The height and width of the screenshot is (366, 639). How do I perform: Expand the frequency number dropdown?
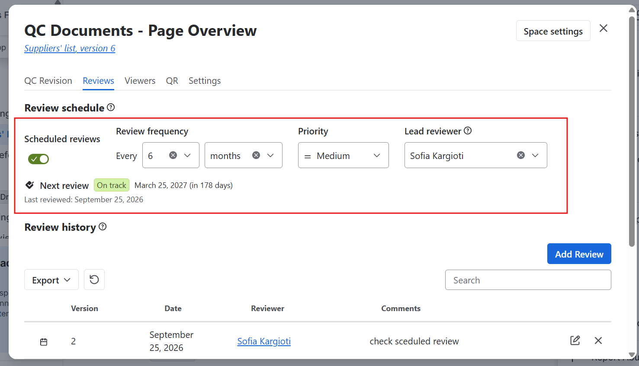point(187,156)
